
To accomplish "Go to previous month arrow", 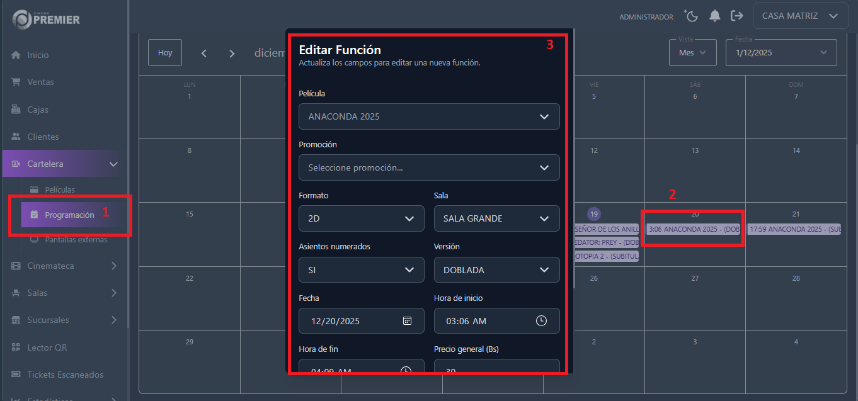I will point(203,54).
